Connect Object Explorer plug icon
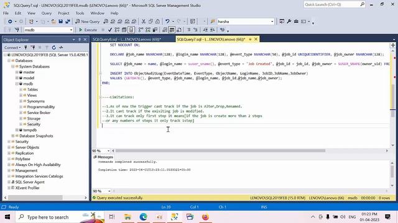 point(25,48)
